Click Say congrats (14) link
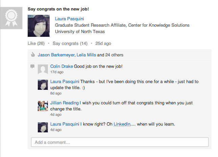 click(70, 44)
